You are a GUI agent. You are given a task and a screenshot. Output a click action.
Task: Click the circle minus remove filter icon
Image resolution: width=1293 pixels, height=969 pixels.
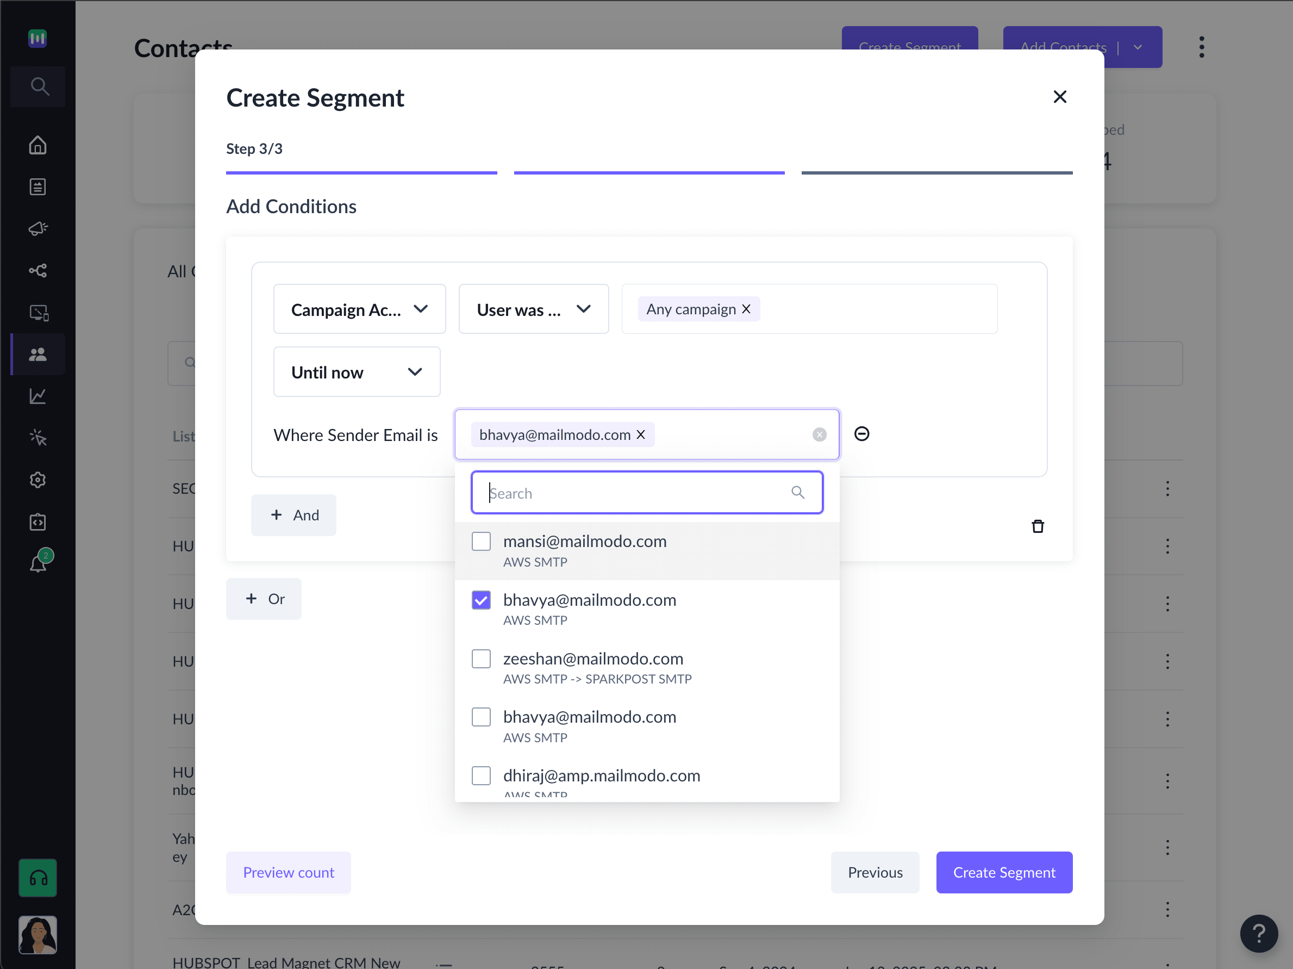pyautogui.click(x=861, y=433)
